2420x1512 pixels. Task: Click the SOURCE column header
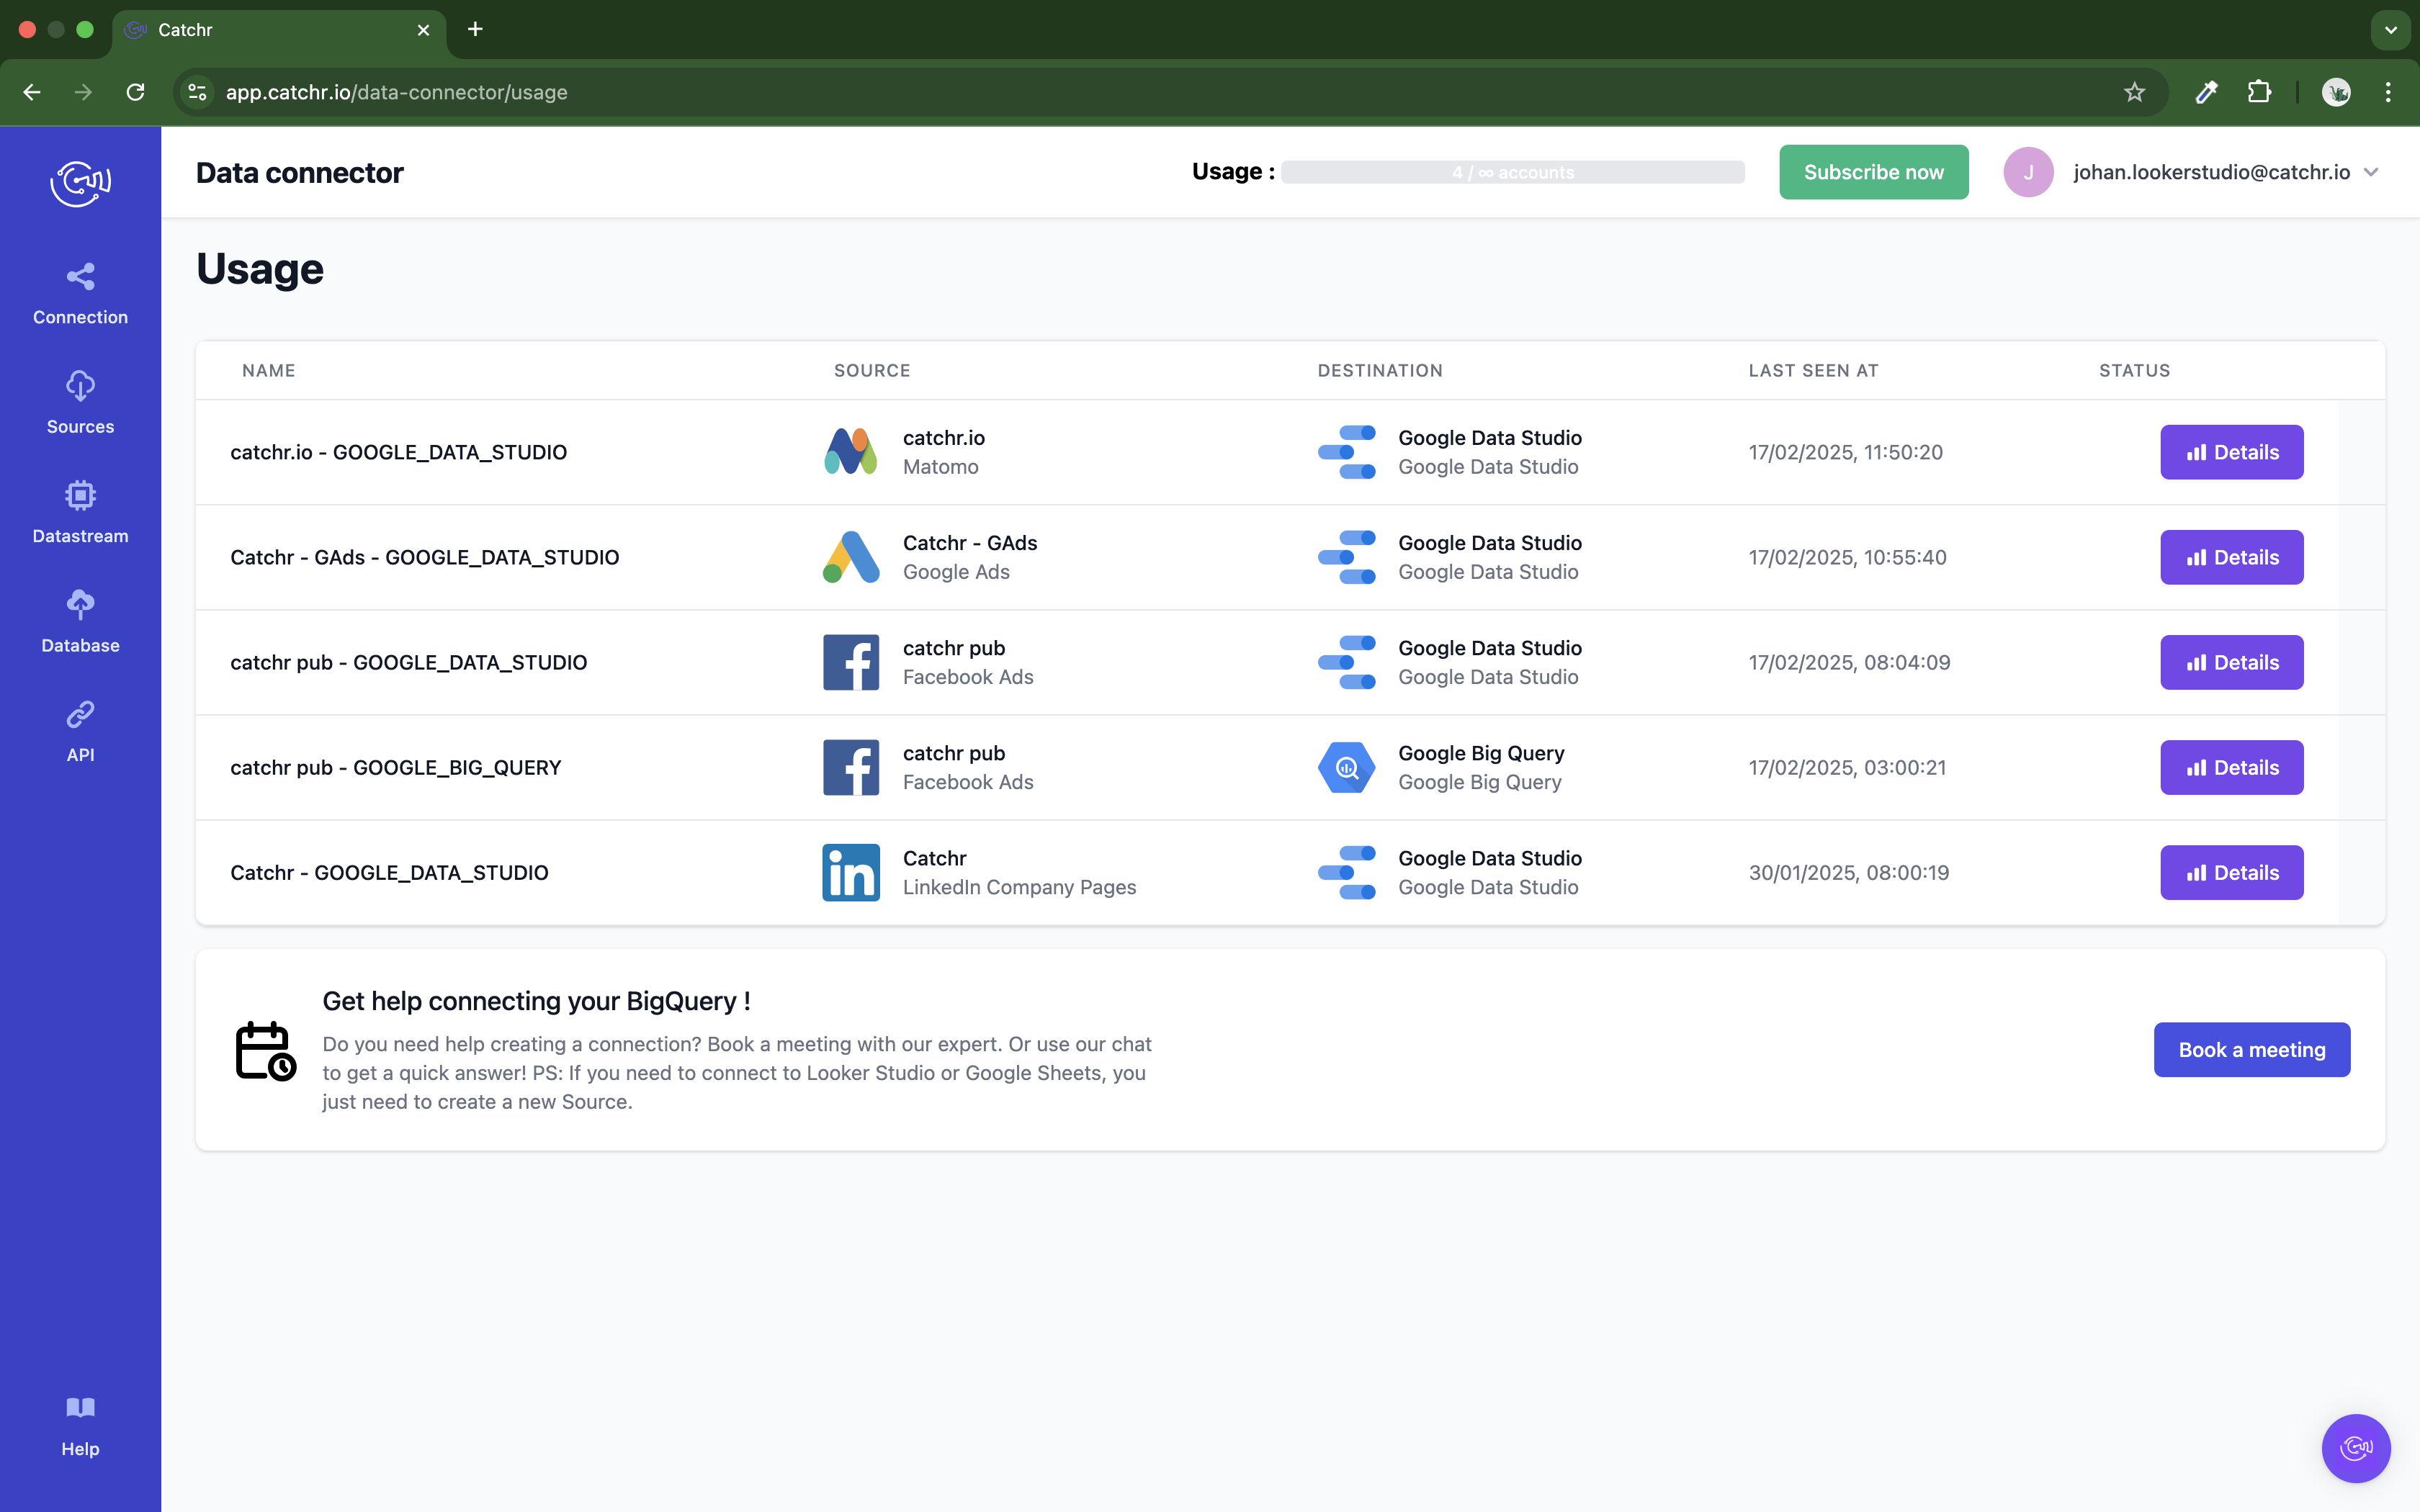[x=872, y=370]
